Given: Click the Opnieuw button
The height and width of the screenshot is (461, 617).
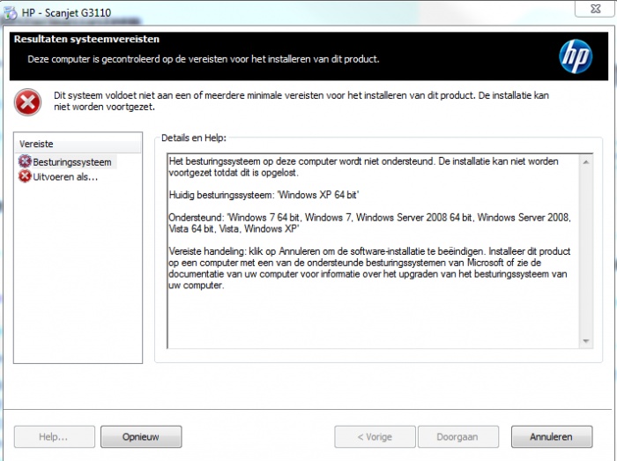Looking at the screenshot, I should 141,436.
